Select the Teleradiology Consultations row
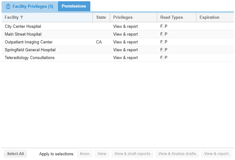Screen dimensions: 235x160 118,57
